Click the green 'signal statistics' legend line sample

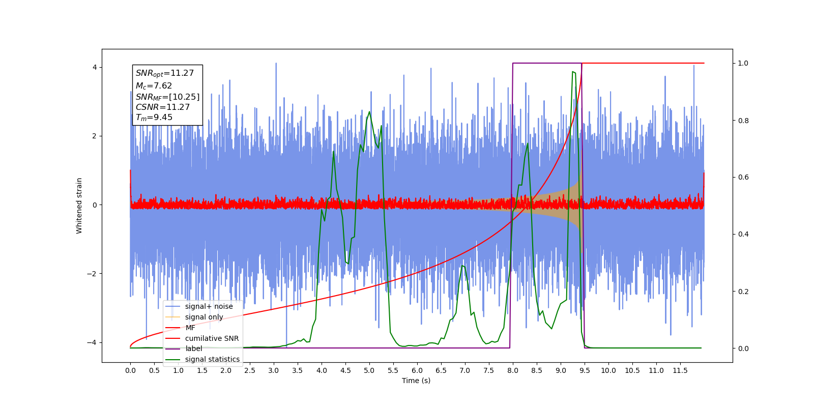pos(173,359)
